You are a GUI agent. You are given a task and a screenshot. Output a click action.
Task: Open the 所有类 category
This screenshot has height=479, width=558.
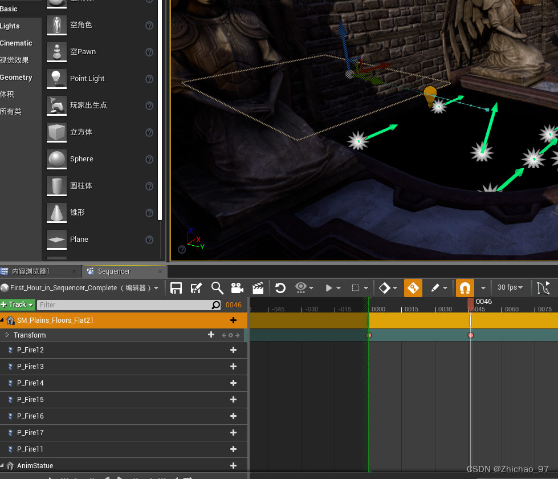[11, 111]
